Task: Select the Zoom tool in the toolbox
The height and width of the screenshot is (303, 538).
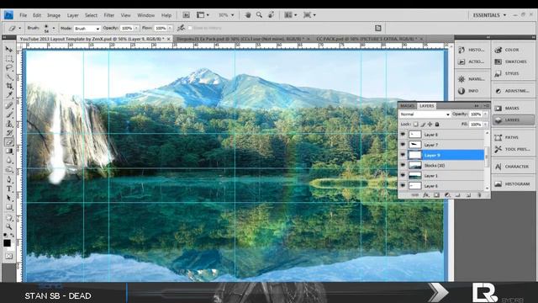Action: click(x=9, y=226)
